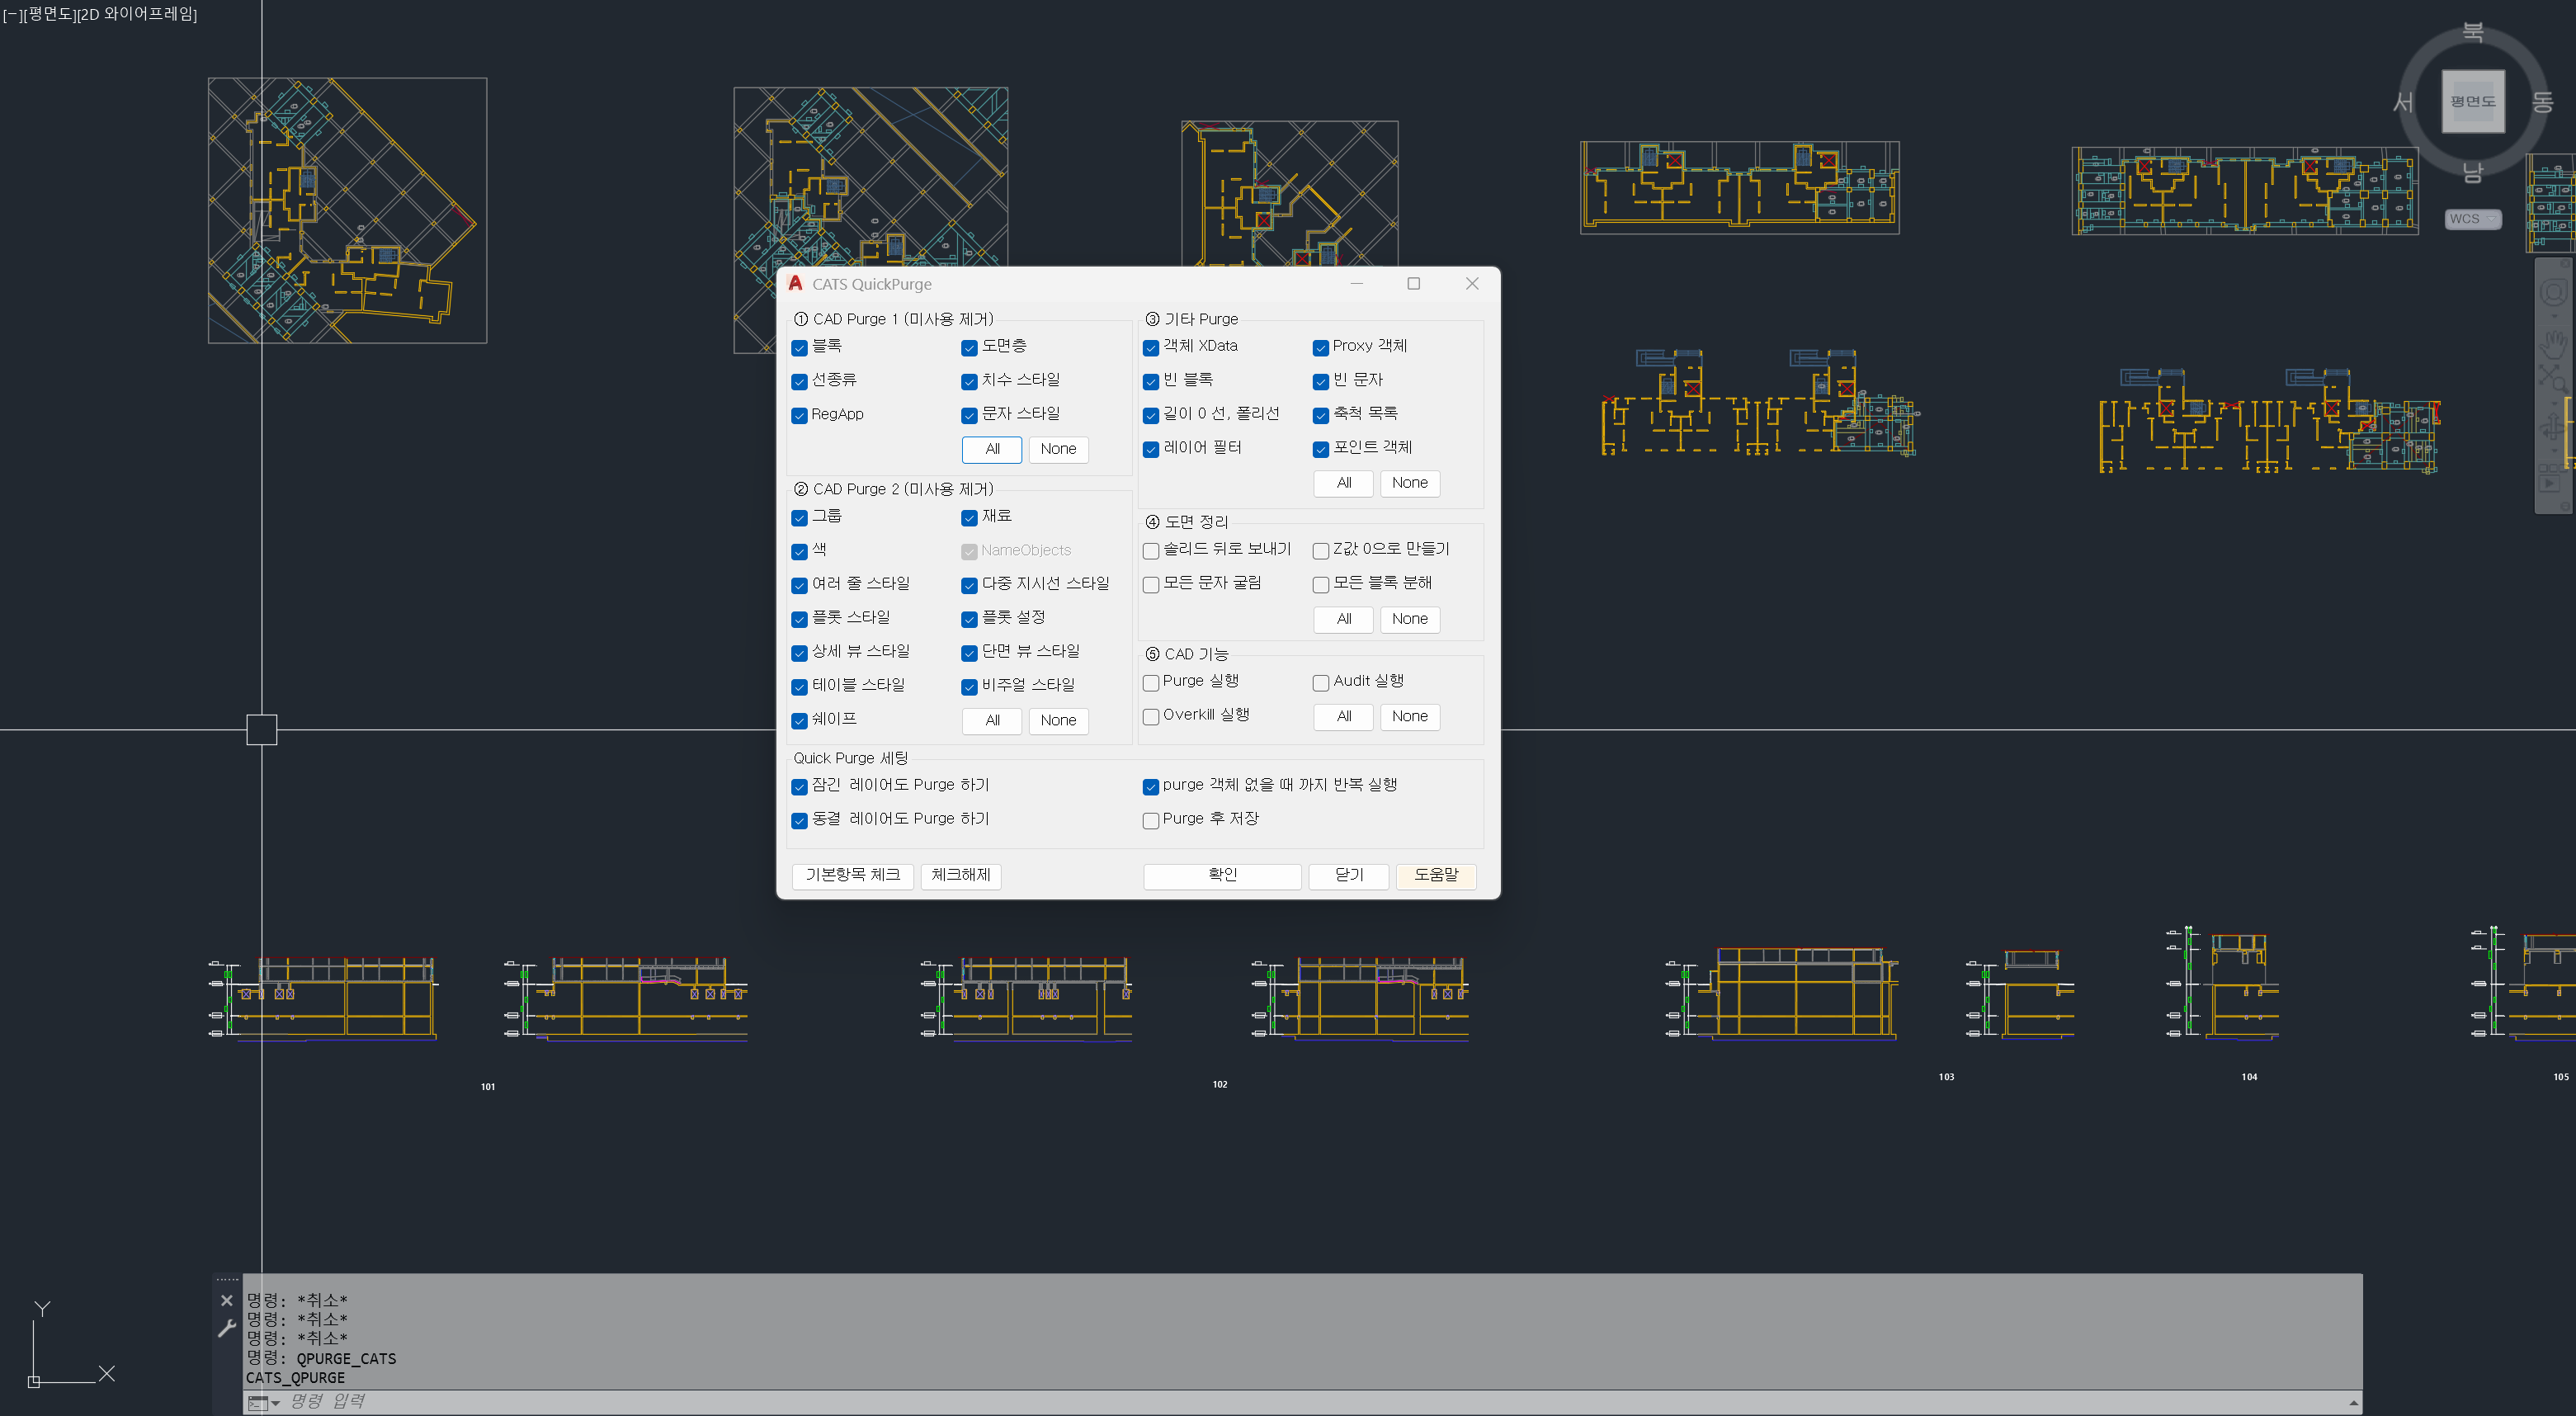Click the 확인 button
The height and width of the screenshot is (1416, 2576).
[x=1222, y=875]
